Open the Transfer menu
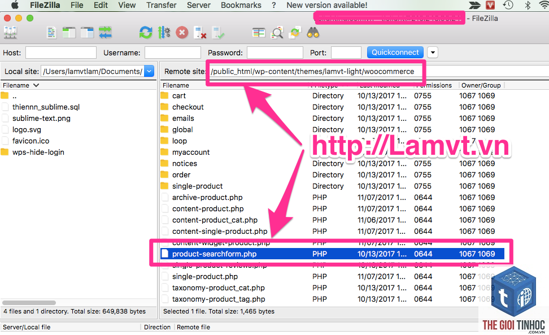 [x=162, y=5]
